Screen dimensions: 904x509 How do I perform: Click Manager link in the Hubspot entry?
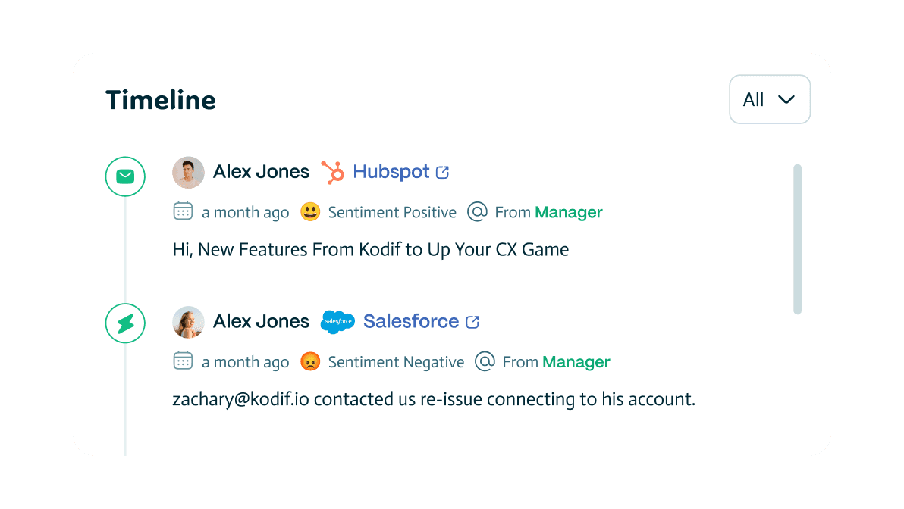(569, 212)
